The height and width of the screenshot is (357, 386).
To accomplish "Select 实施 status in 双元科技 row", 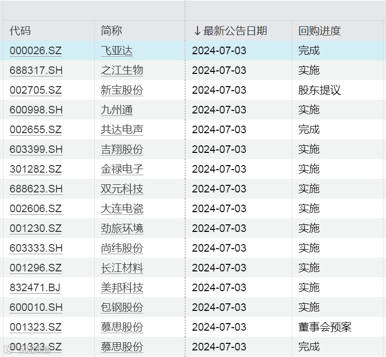I will point(309,189).
